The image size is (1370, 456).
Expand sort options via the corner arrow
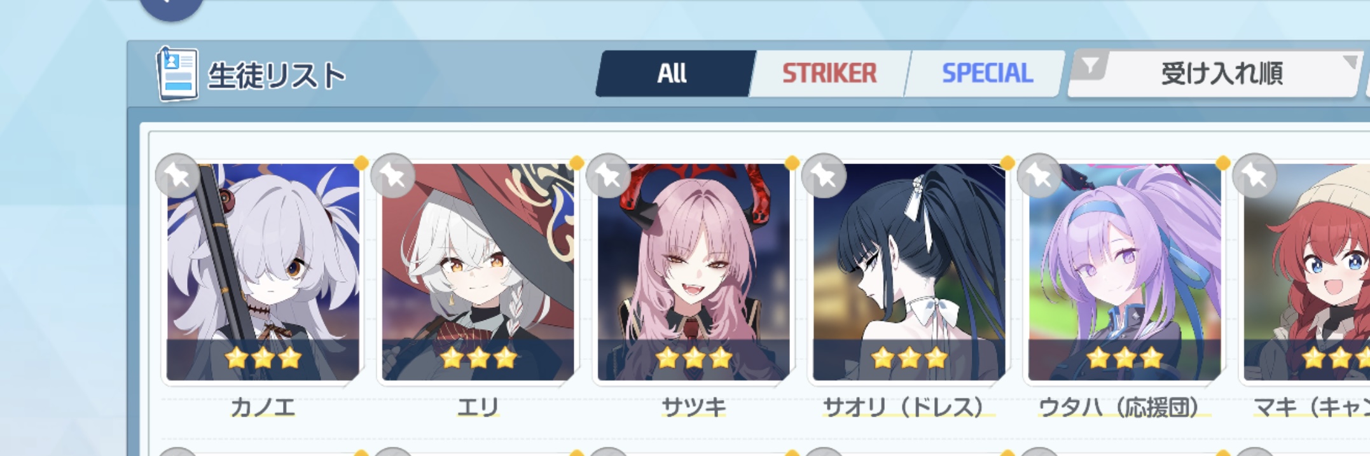pos(1350,62)
